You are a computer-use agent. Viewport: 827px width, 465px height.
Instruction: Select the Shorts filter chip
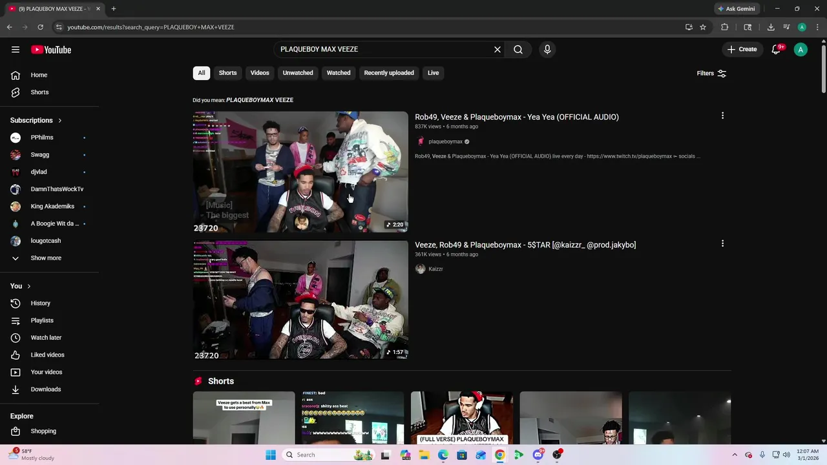coord(227,73)
